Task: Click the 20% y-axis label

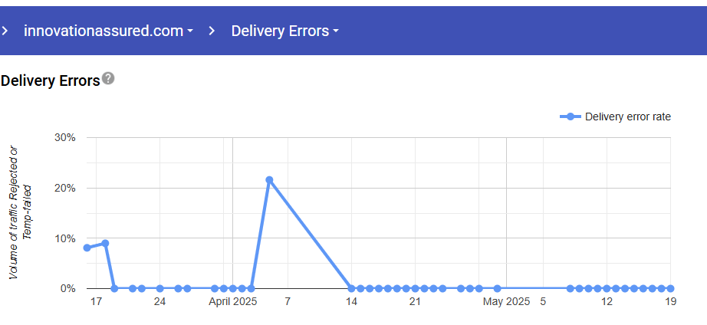Action: [64, 188]
